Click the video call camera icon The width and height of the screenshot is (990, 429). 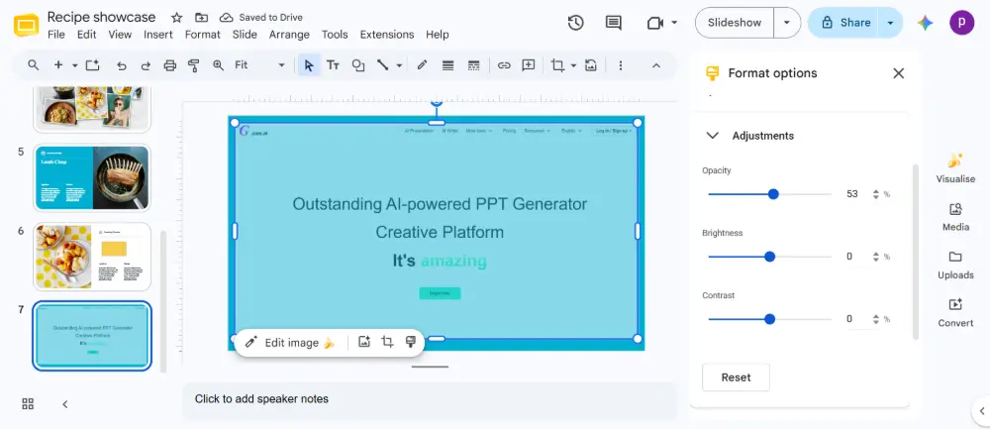coord(655,23)
